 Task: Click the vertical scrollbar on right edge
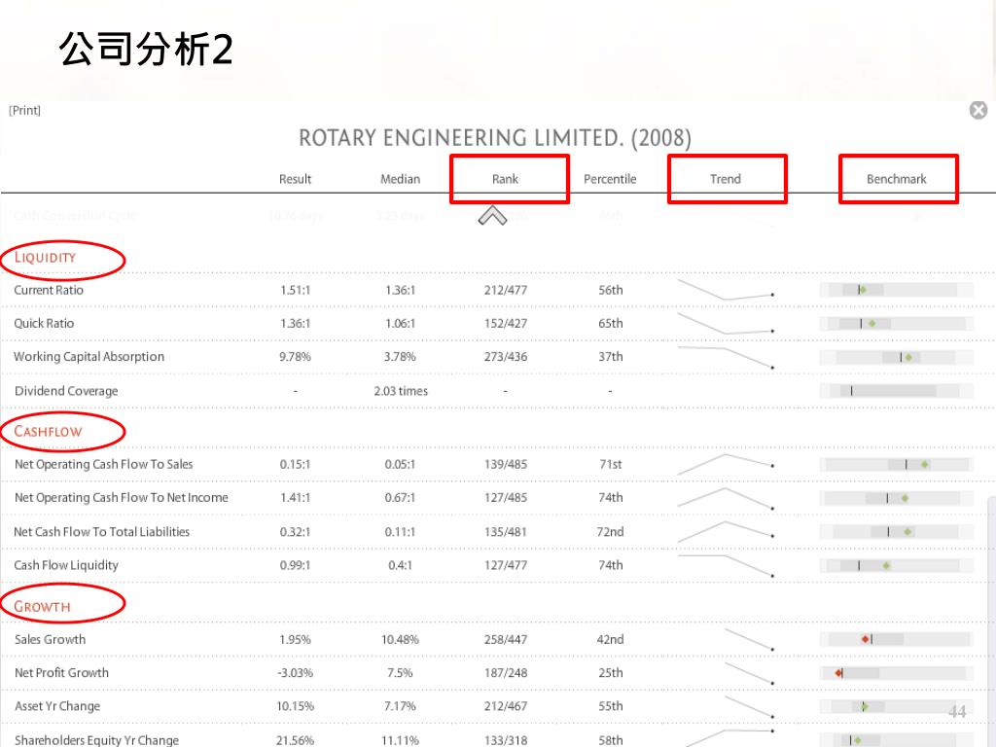991,622
